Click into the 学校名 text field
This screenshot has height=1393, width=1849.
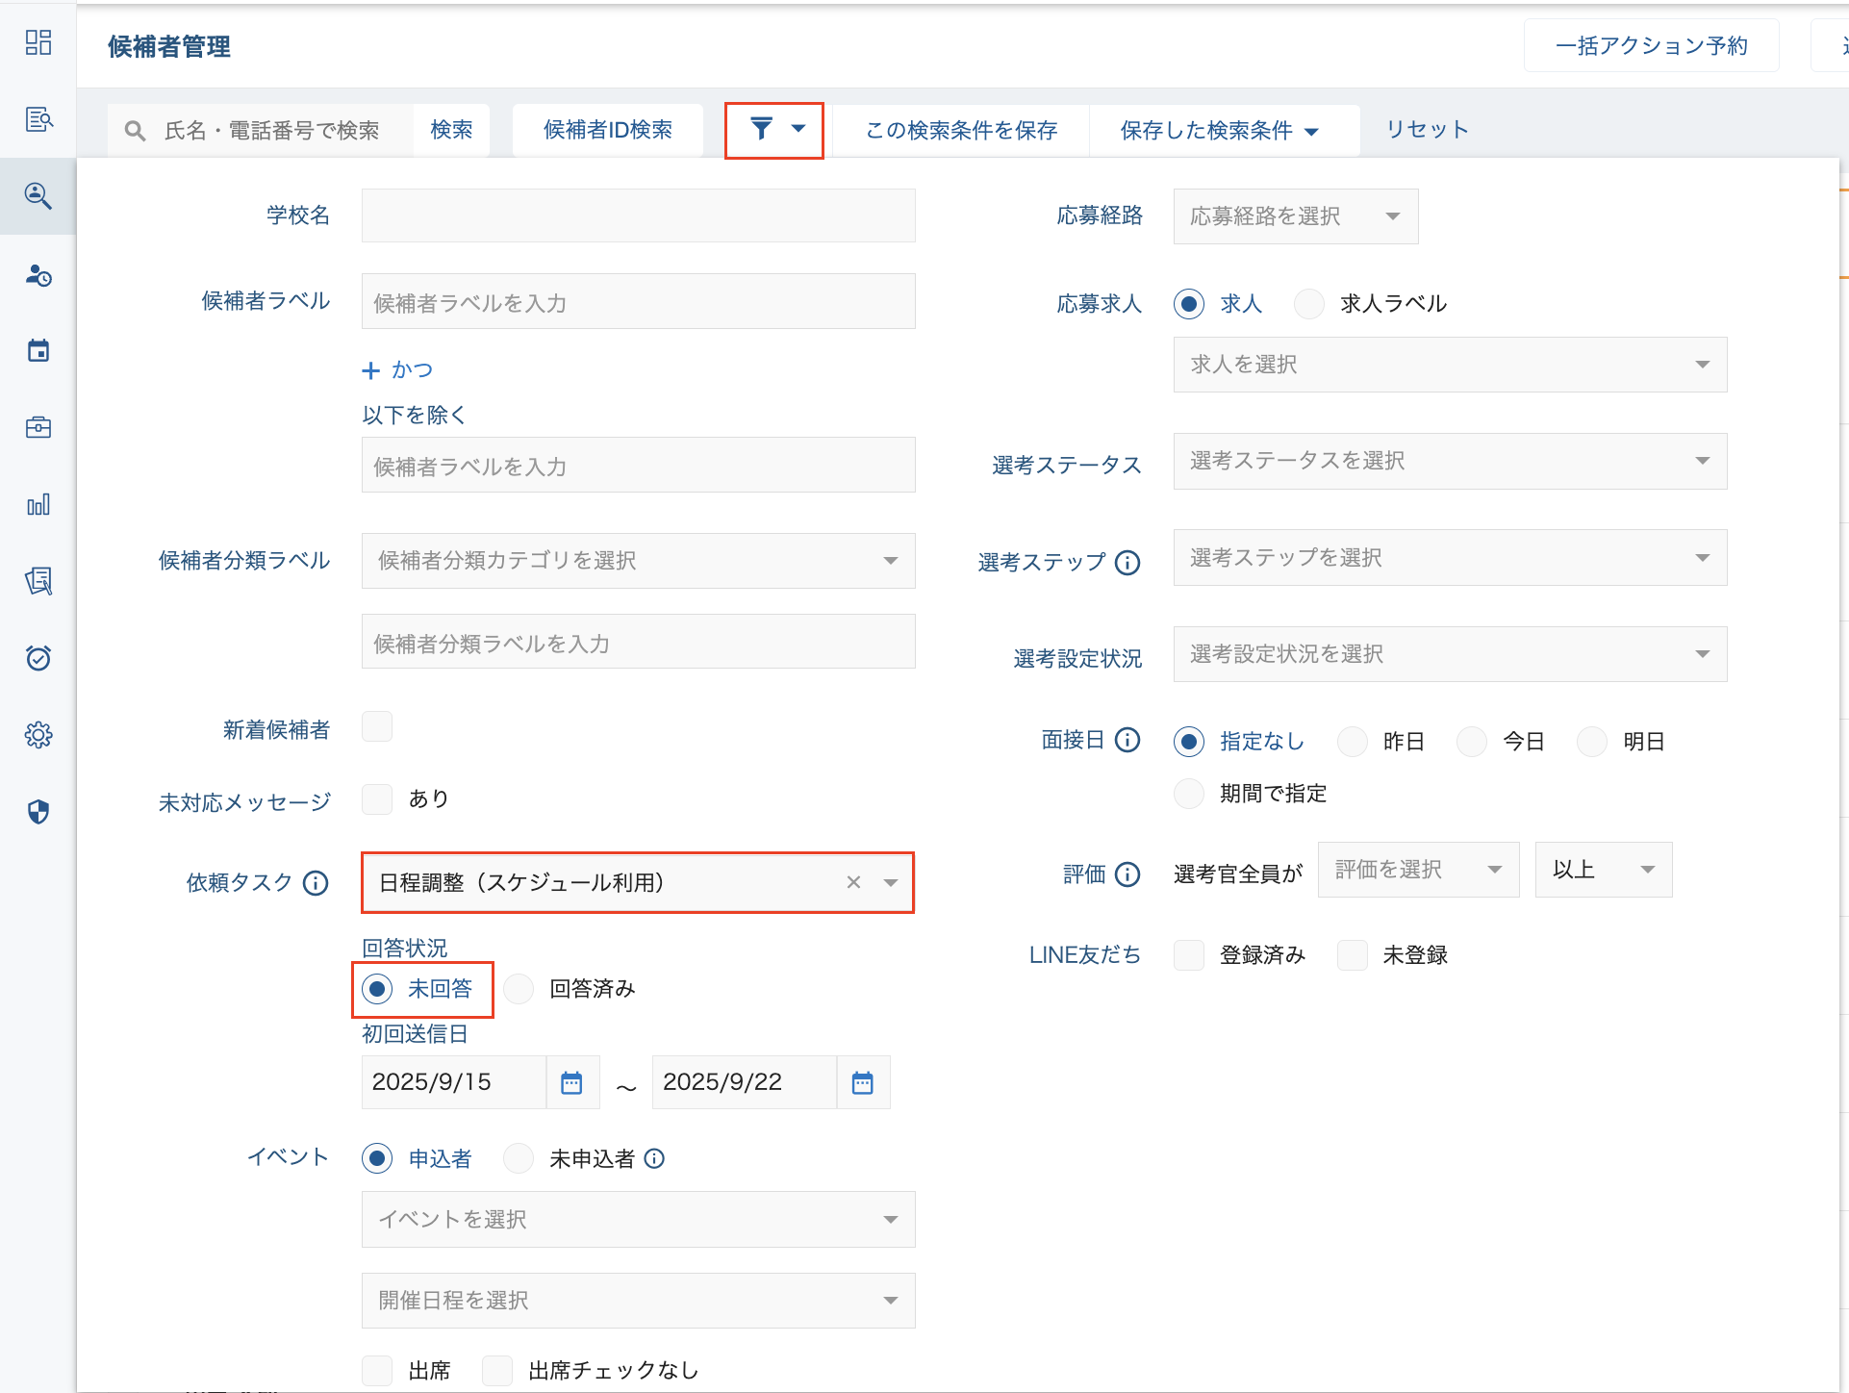coord(638,215)
